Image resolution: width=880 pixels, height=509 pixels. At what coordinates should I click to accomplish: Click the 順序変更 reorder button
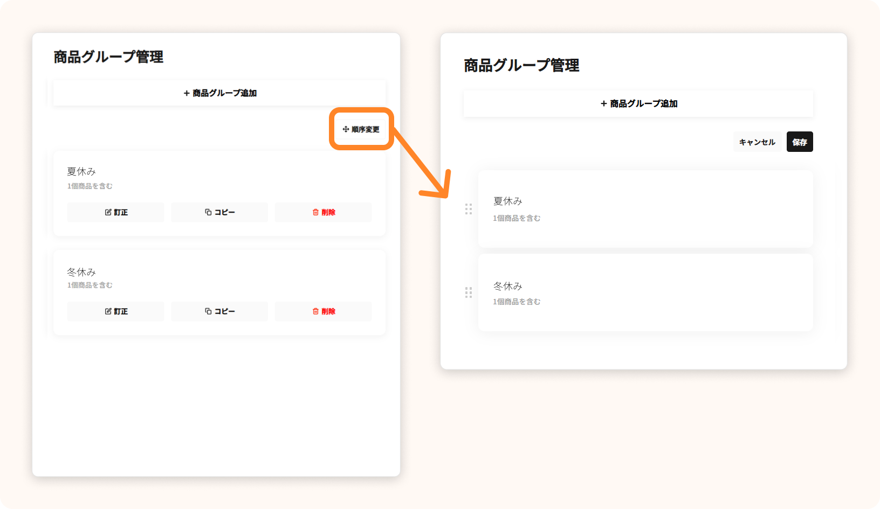pyautogui.click(x=361, y=129)
